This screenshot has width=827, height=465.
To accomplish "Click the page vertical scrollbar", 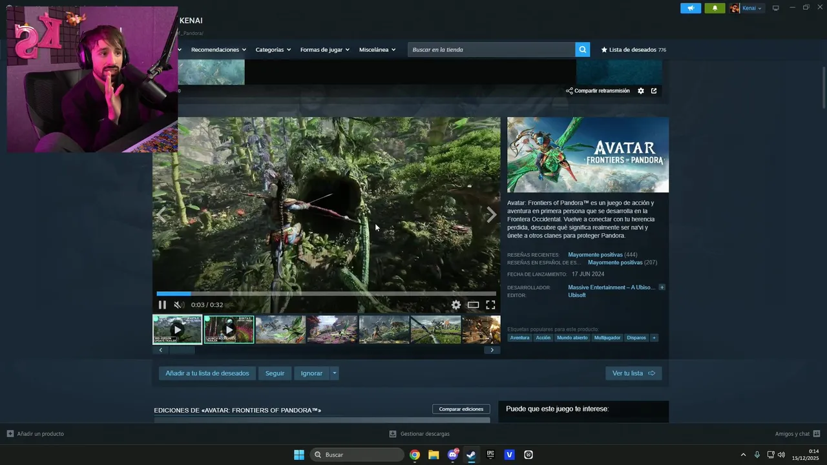I will [824, 88].
